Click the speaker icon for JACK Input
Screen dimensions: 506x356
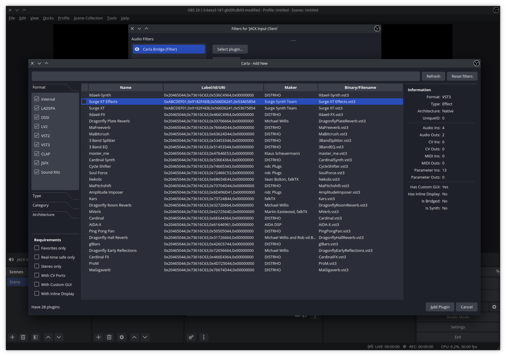click(x=11, y=259)
